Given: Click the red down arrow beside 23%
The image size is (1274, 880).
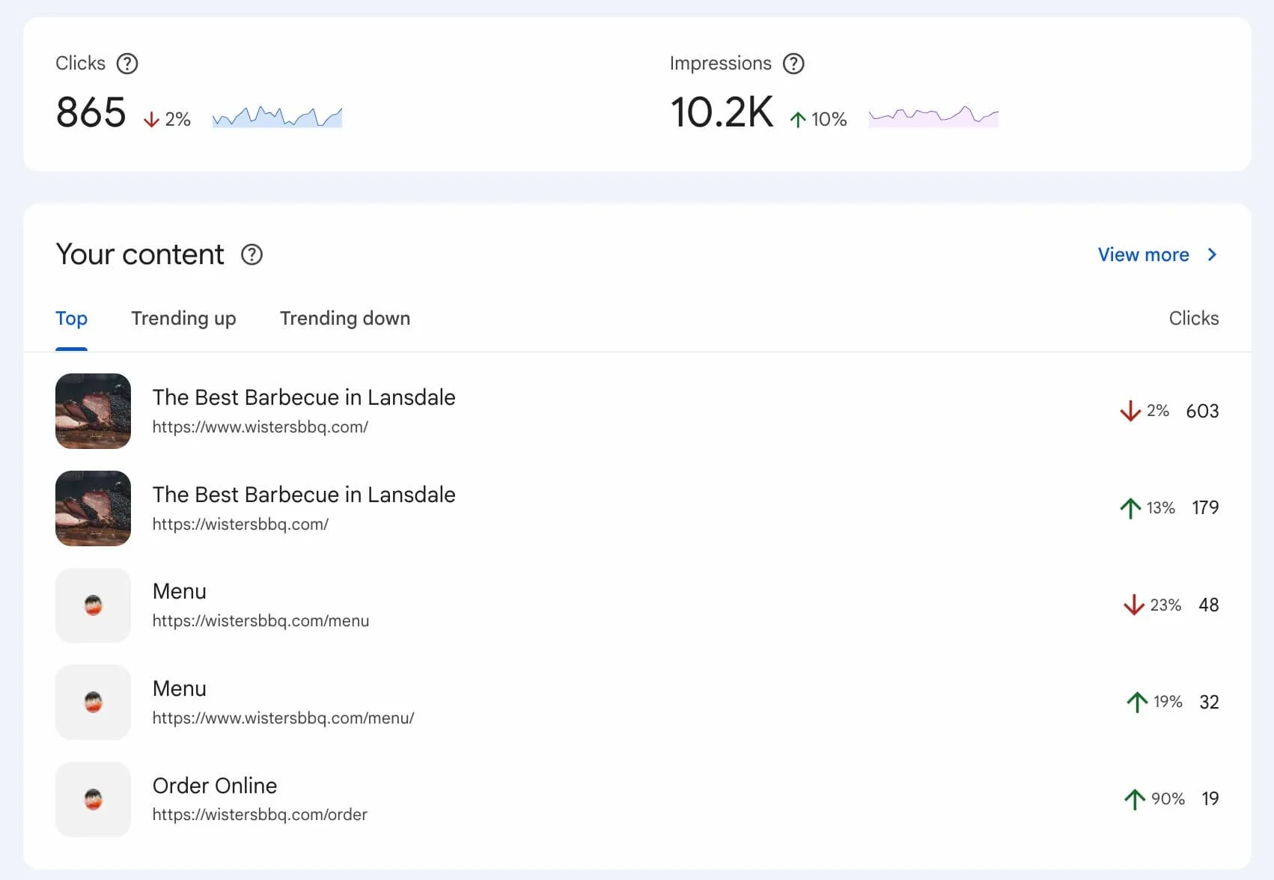Looking at the screenshot, I should click(1134, 605).
